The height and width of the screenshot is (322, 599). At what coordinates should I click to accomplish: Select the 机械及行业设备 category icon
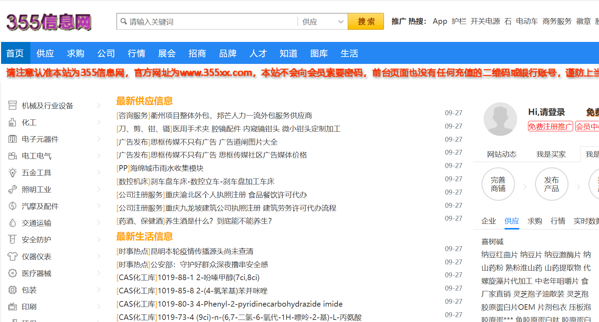tap(13, 105)
